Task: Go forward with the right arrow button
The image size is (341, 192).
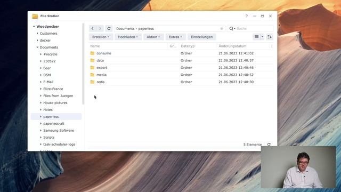Action: [x=100, y=28]
